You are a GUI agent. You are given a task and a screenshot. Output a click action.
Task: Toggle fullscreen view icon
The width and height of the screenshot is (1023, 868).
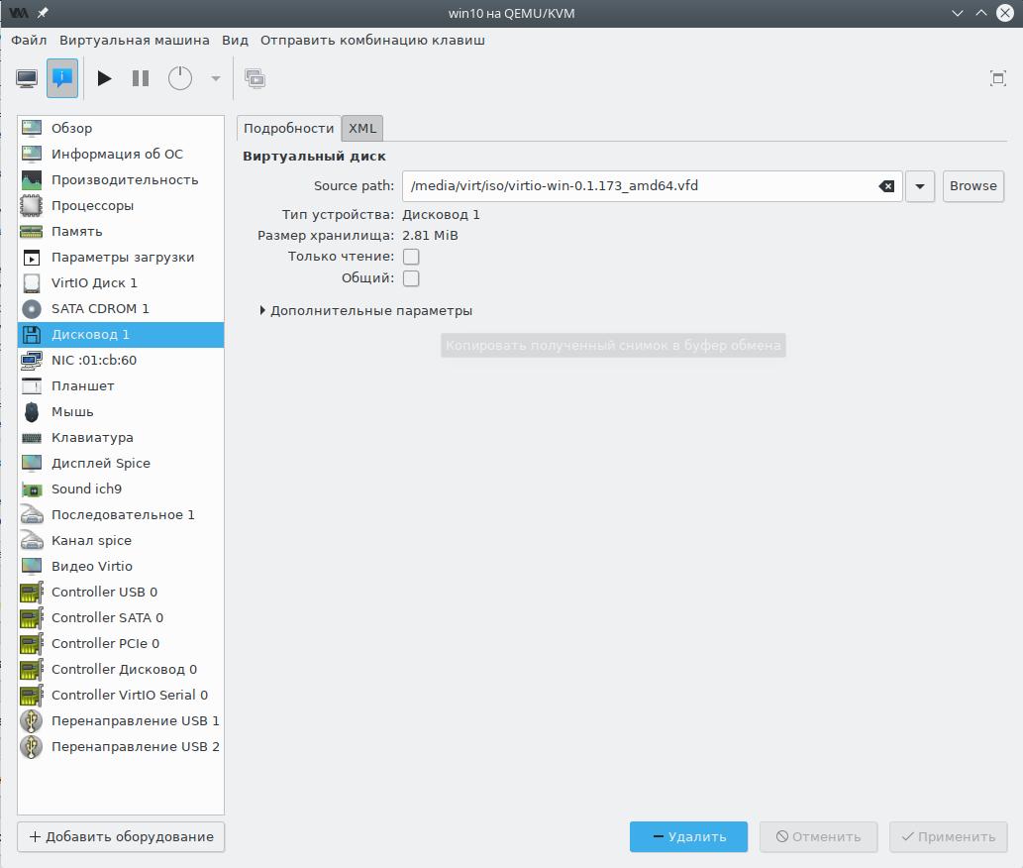click(x=997, y=78)
